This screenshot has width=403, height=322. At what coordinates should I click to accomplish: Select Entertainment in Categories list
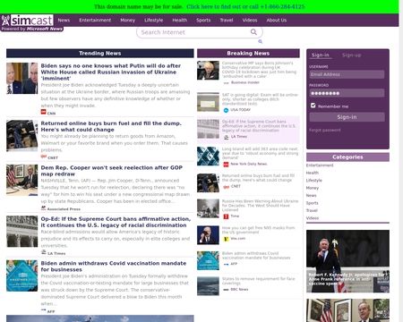pyautogui.click(x=320, y=165)
